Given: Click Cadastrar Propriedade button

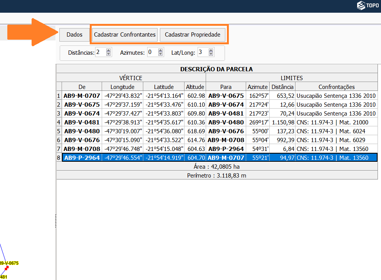Looking at the screenshot, I should tap(192, 35).
